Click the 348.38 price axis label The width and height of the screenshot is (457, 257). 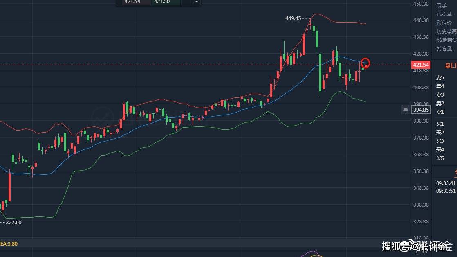pyautogui.click(x=421, y=188)
